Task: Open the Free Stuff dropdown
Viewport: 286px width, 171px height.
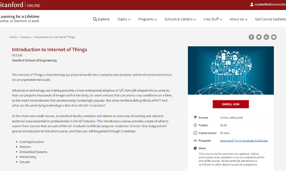Action: (x=213, y=19)
